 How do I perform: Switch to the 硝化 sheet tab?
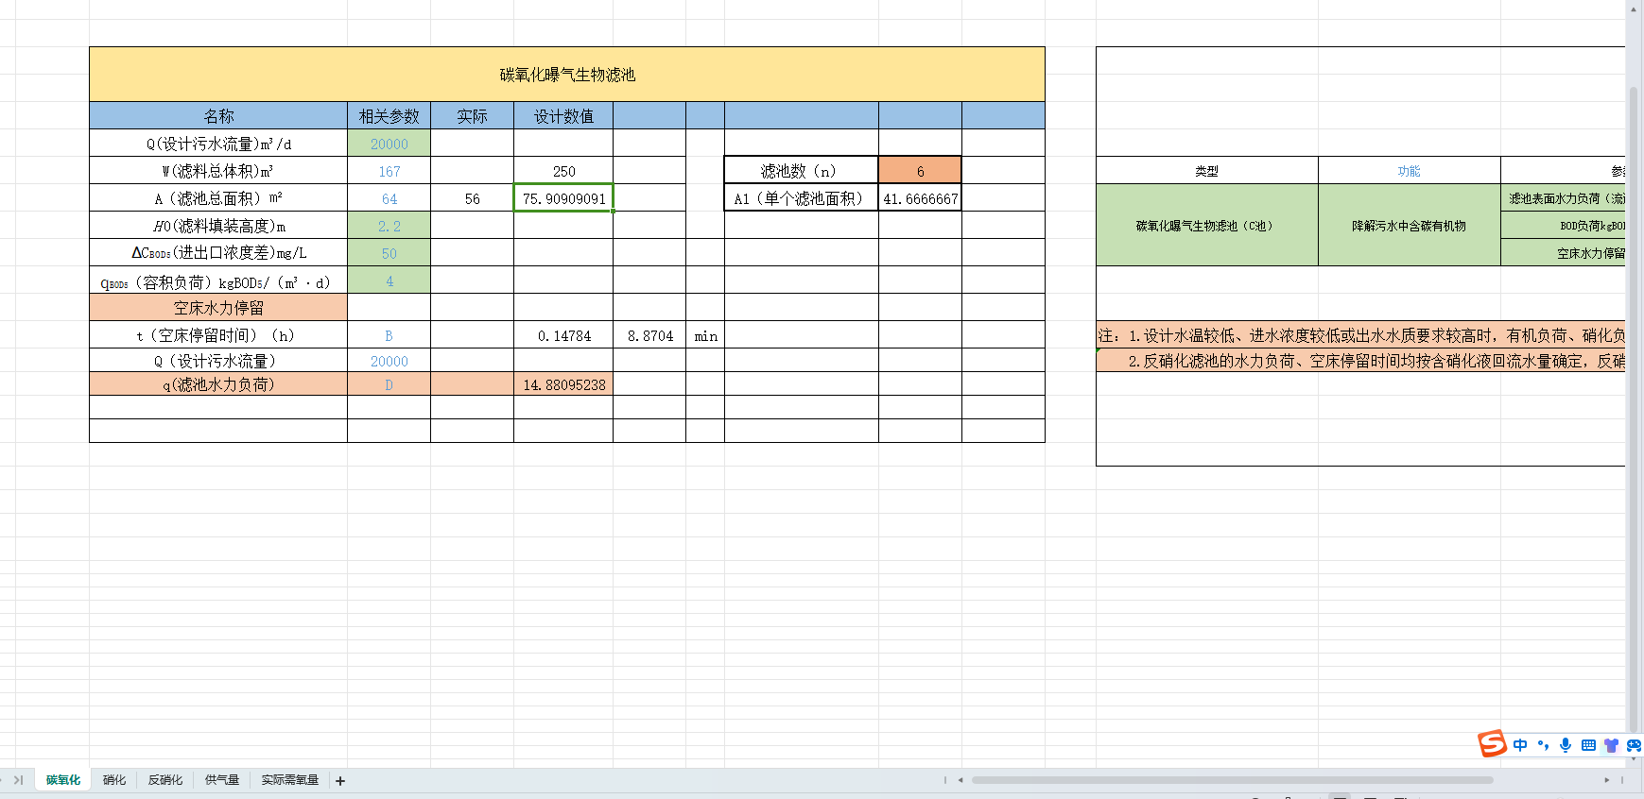[x=114, y=780]
